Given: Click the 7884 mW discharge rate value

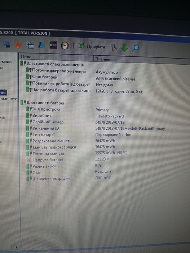Looking at the screenshot, I should coord(103,177).
